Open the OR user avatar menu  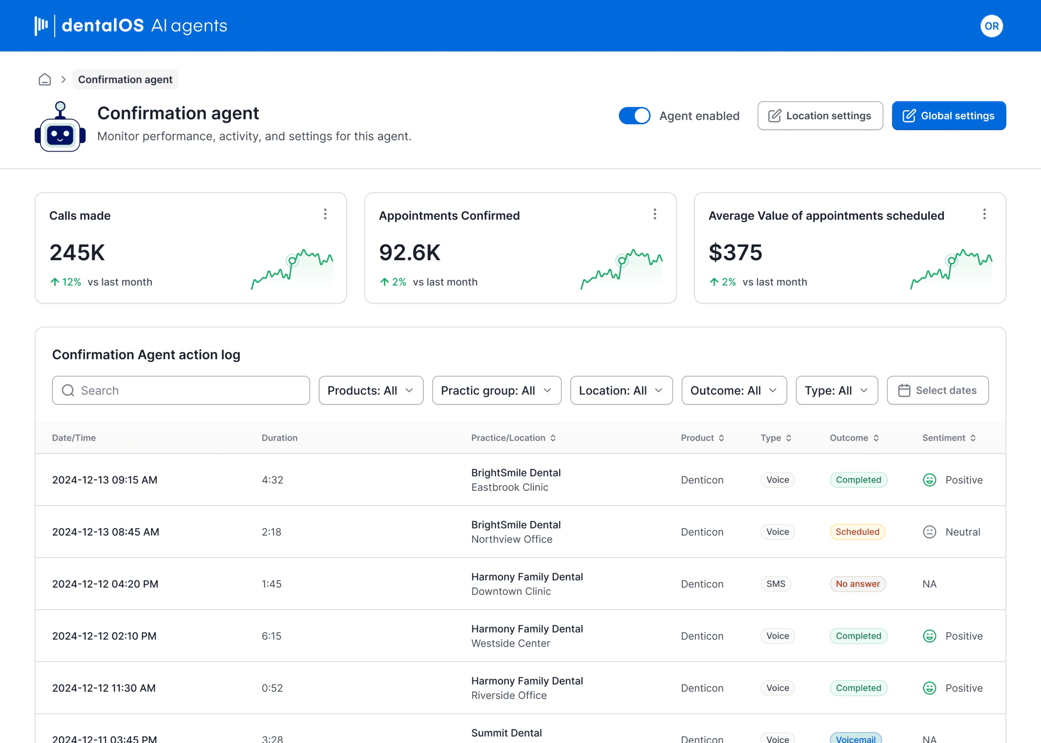[991, 26]
